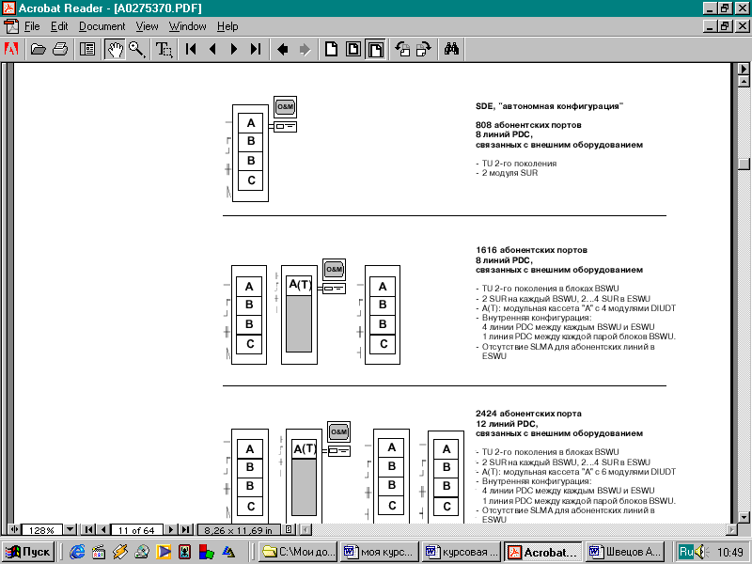Go to previous view (back arrow)
Screen dimensions: 752x564
[283, 50]
